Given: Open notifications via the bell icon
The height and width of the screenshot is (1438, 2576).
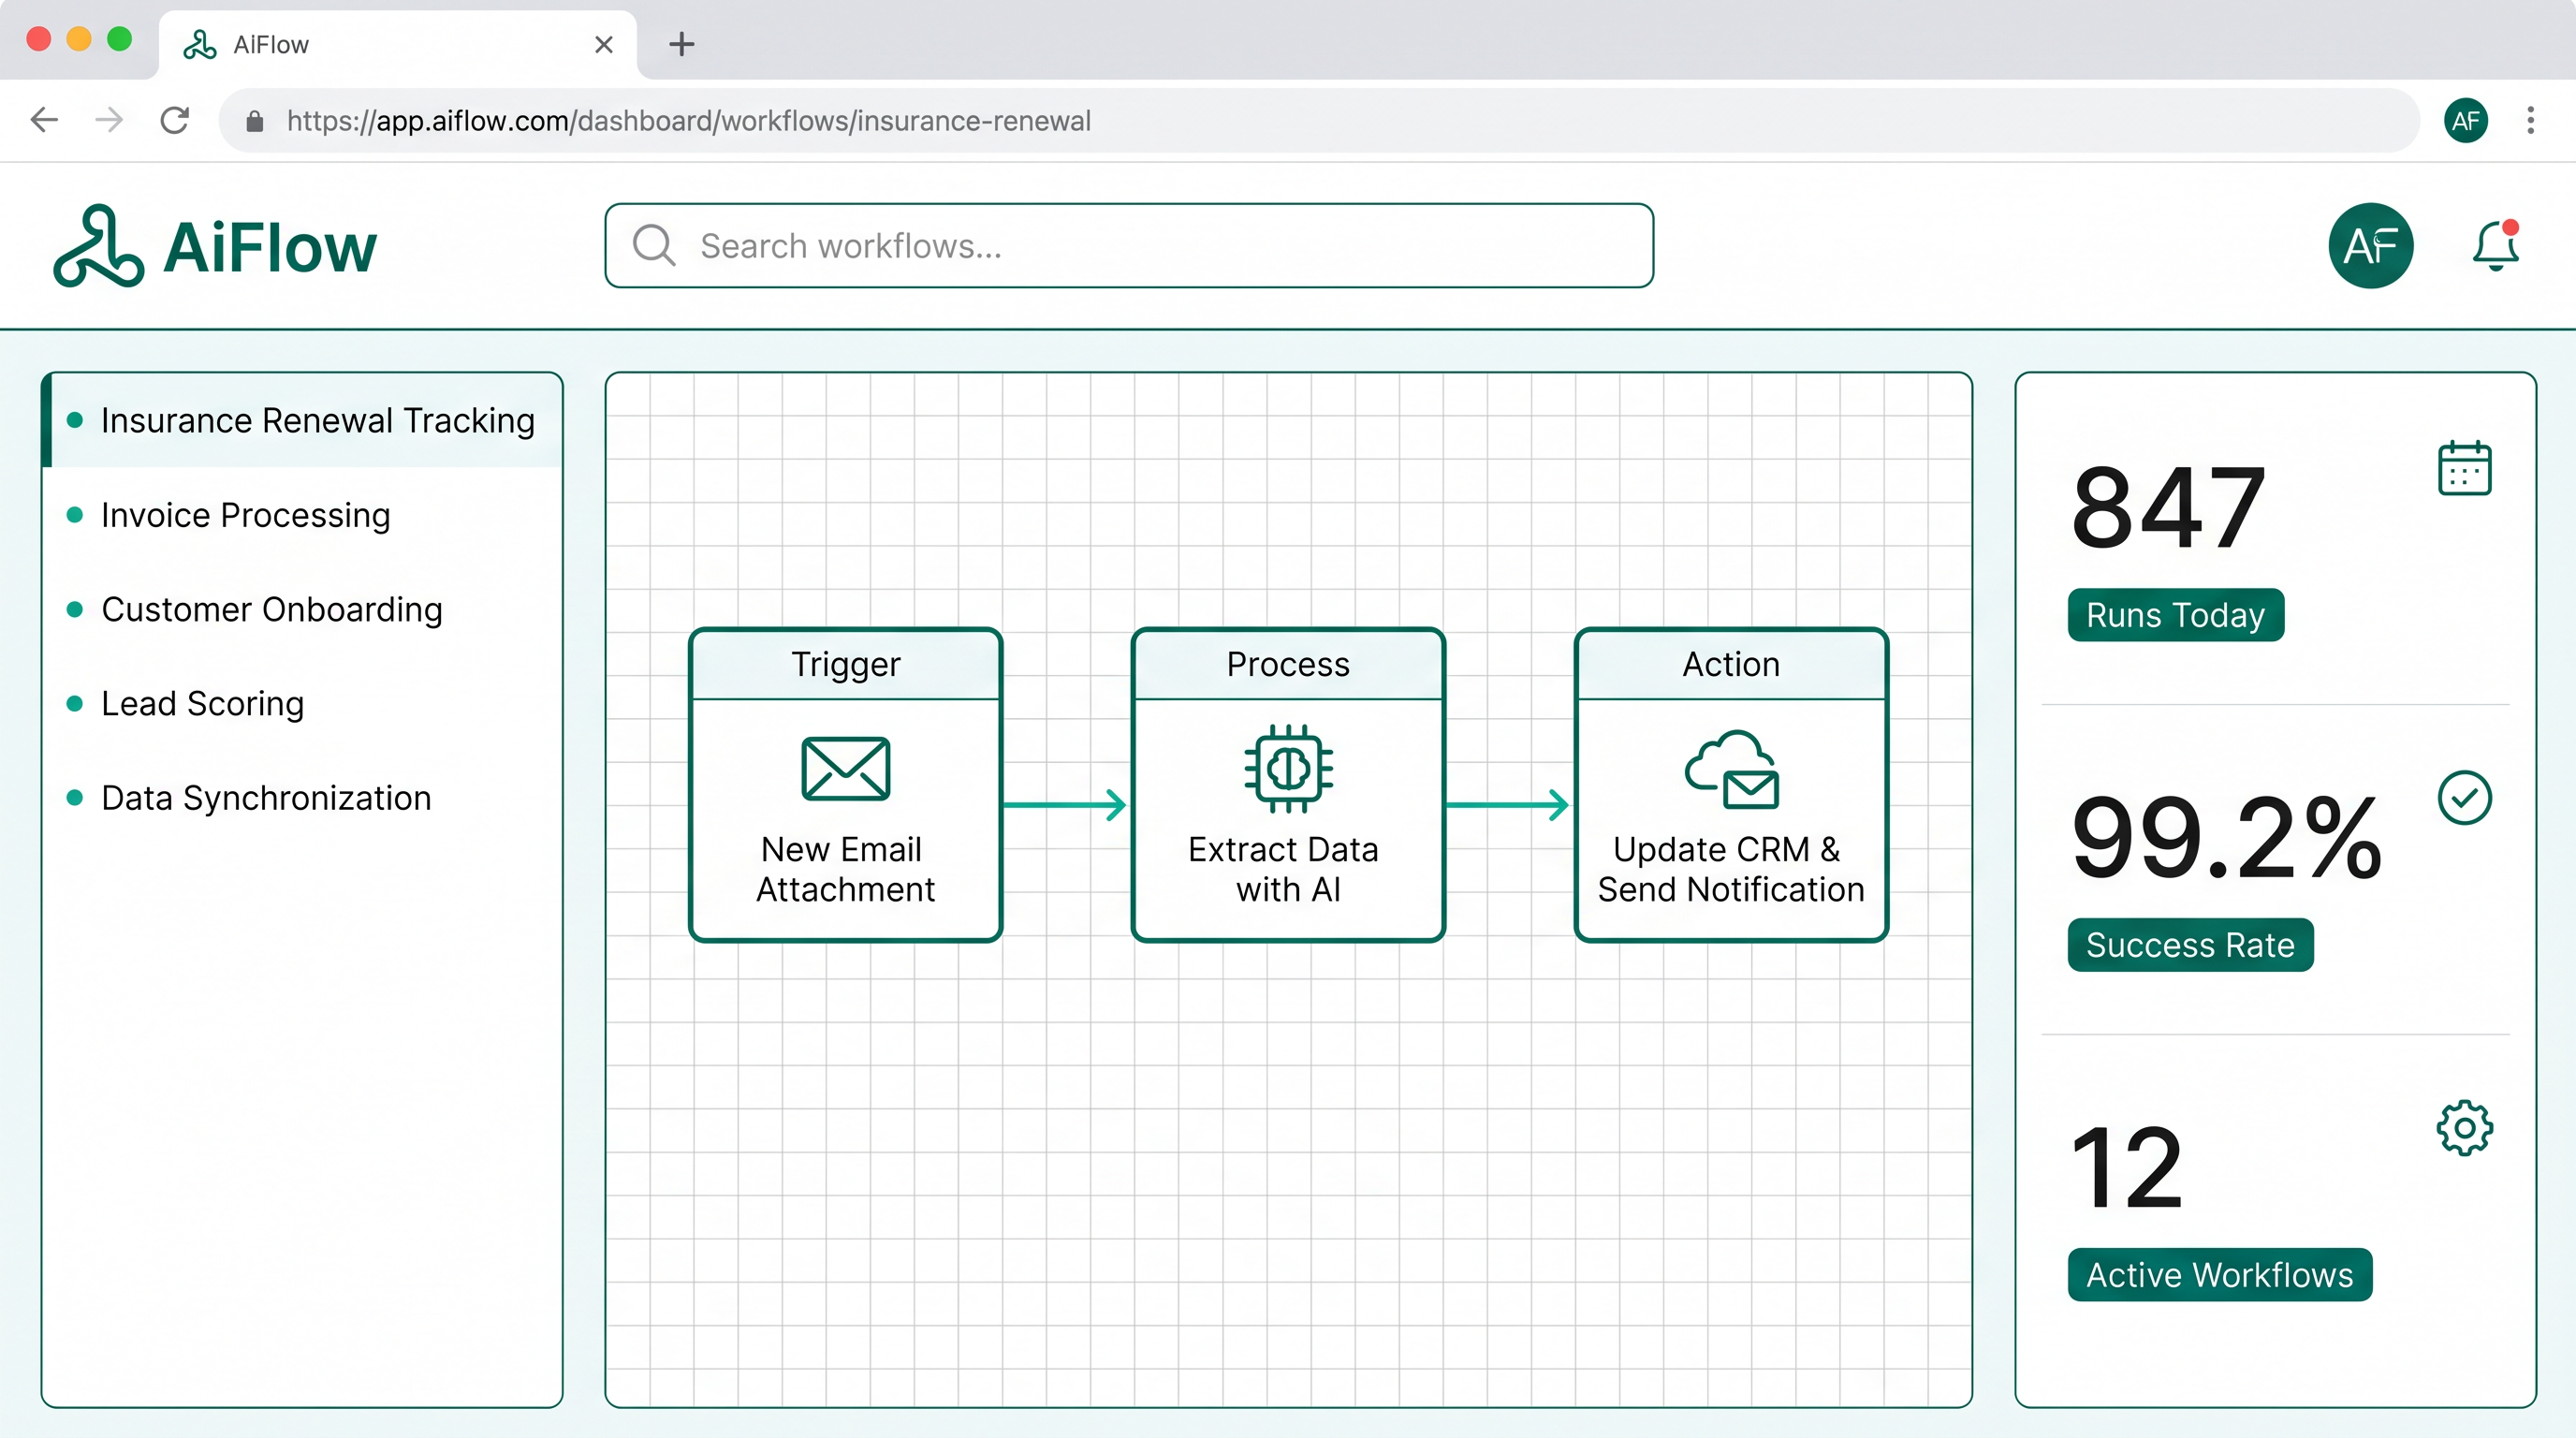Looking at the screenshot, I should click(2493, 246).
